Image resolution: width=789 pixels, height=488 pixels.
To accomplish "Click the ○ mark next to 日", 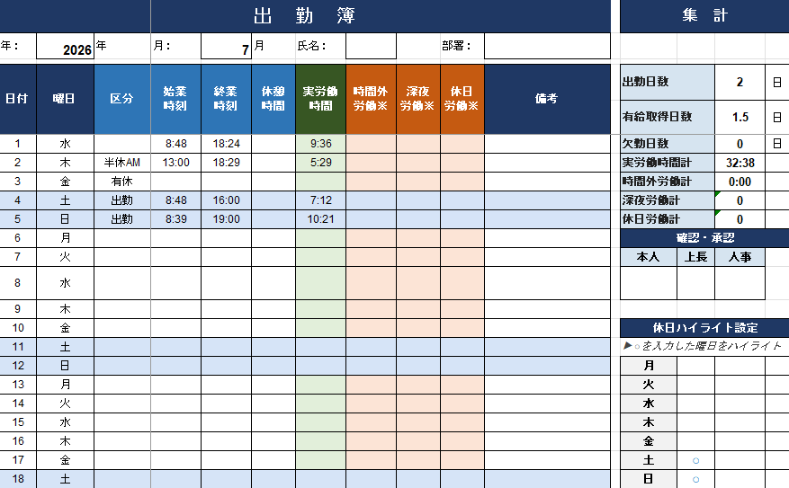I will (696, 479).
